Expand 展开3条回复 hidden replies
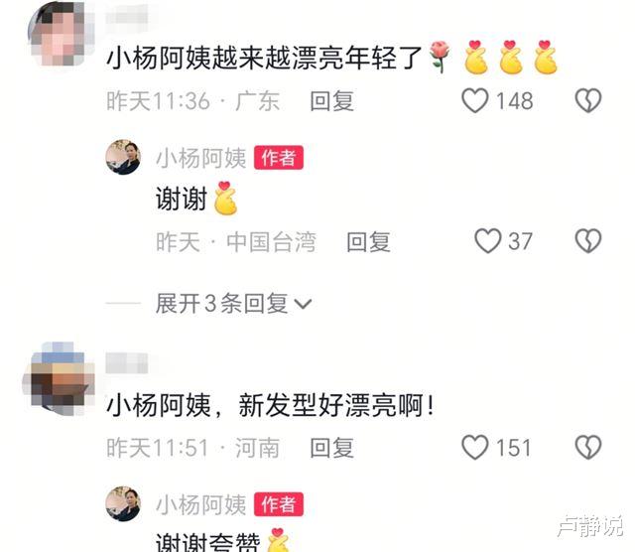This screenshot has width=635, height=552. tap(221, 303)
